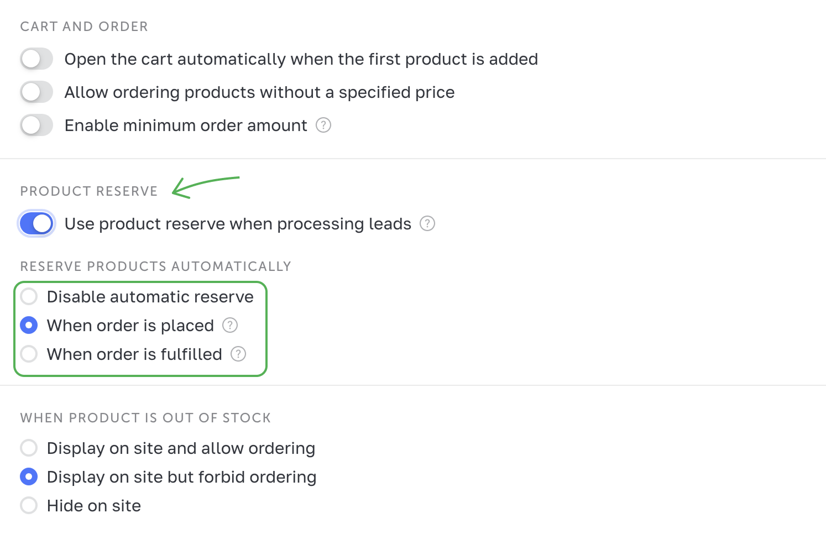
Task: Click 'RESERVE PRODUCTS AUTOMATICALLY' heading text
Action: [155, 266]
